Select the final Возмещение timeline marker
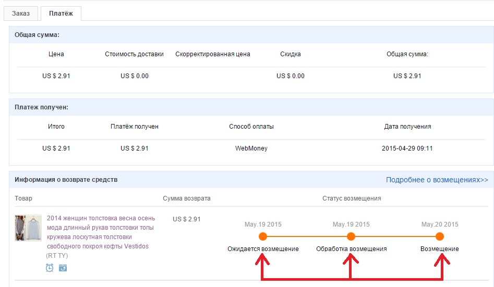The height and width of the screenshot is (287, 494). [x=440, y=236]
